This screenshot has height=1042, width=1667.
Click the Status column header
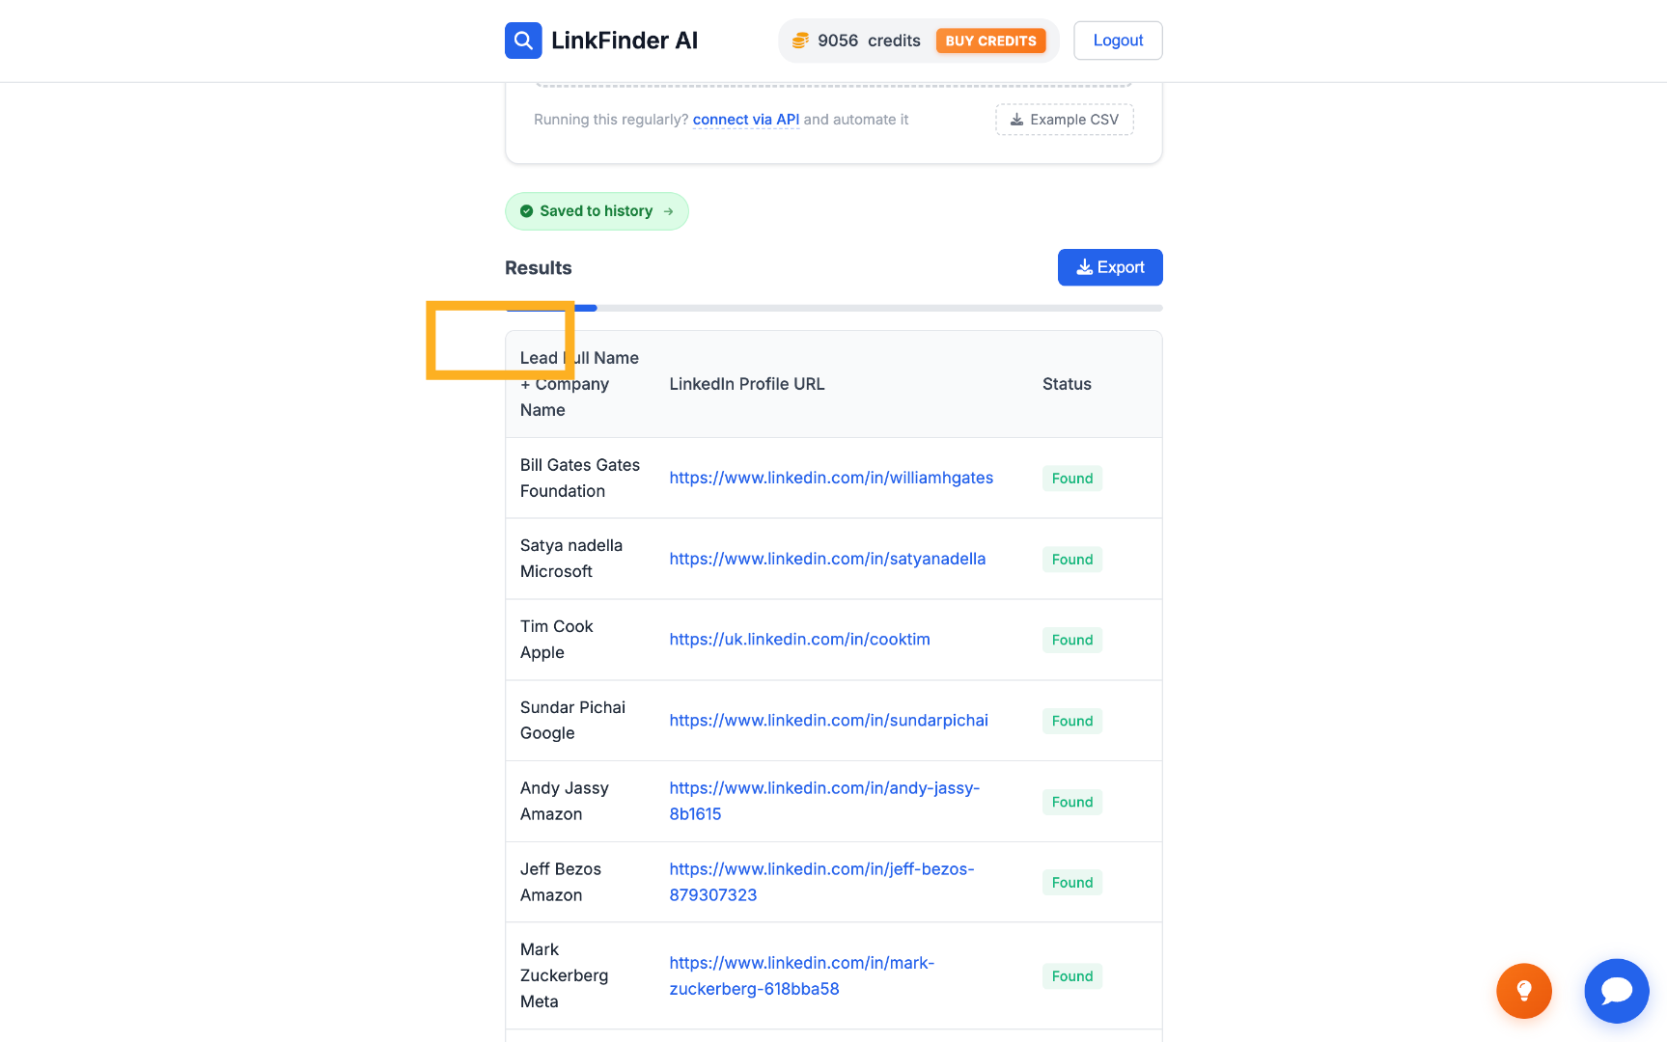(x=1067, y=384)
